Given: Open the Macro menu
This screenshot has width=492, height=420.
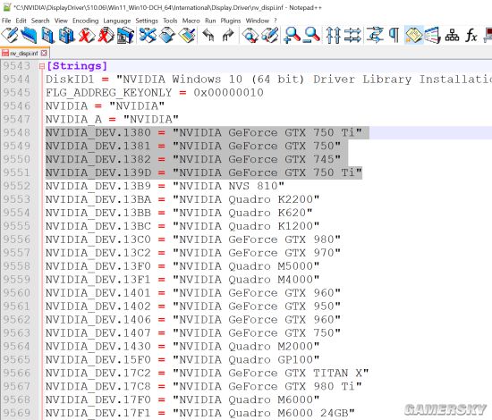Looking at the screenshot, I should click(x=191, y=21).
